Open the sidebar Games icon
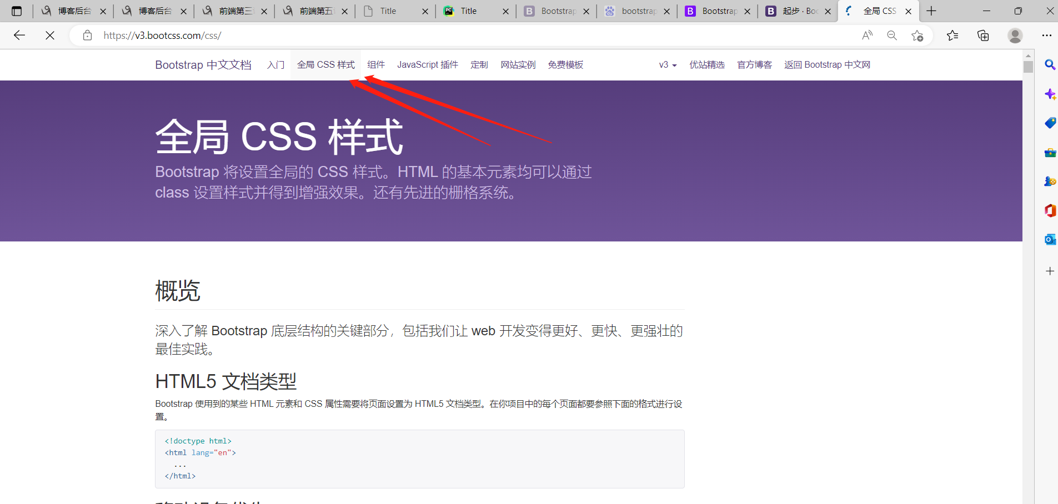 (x=1050, y=181)
